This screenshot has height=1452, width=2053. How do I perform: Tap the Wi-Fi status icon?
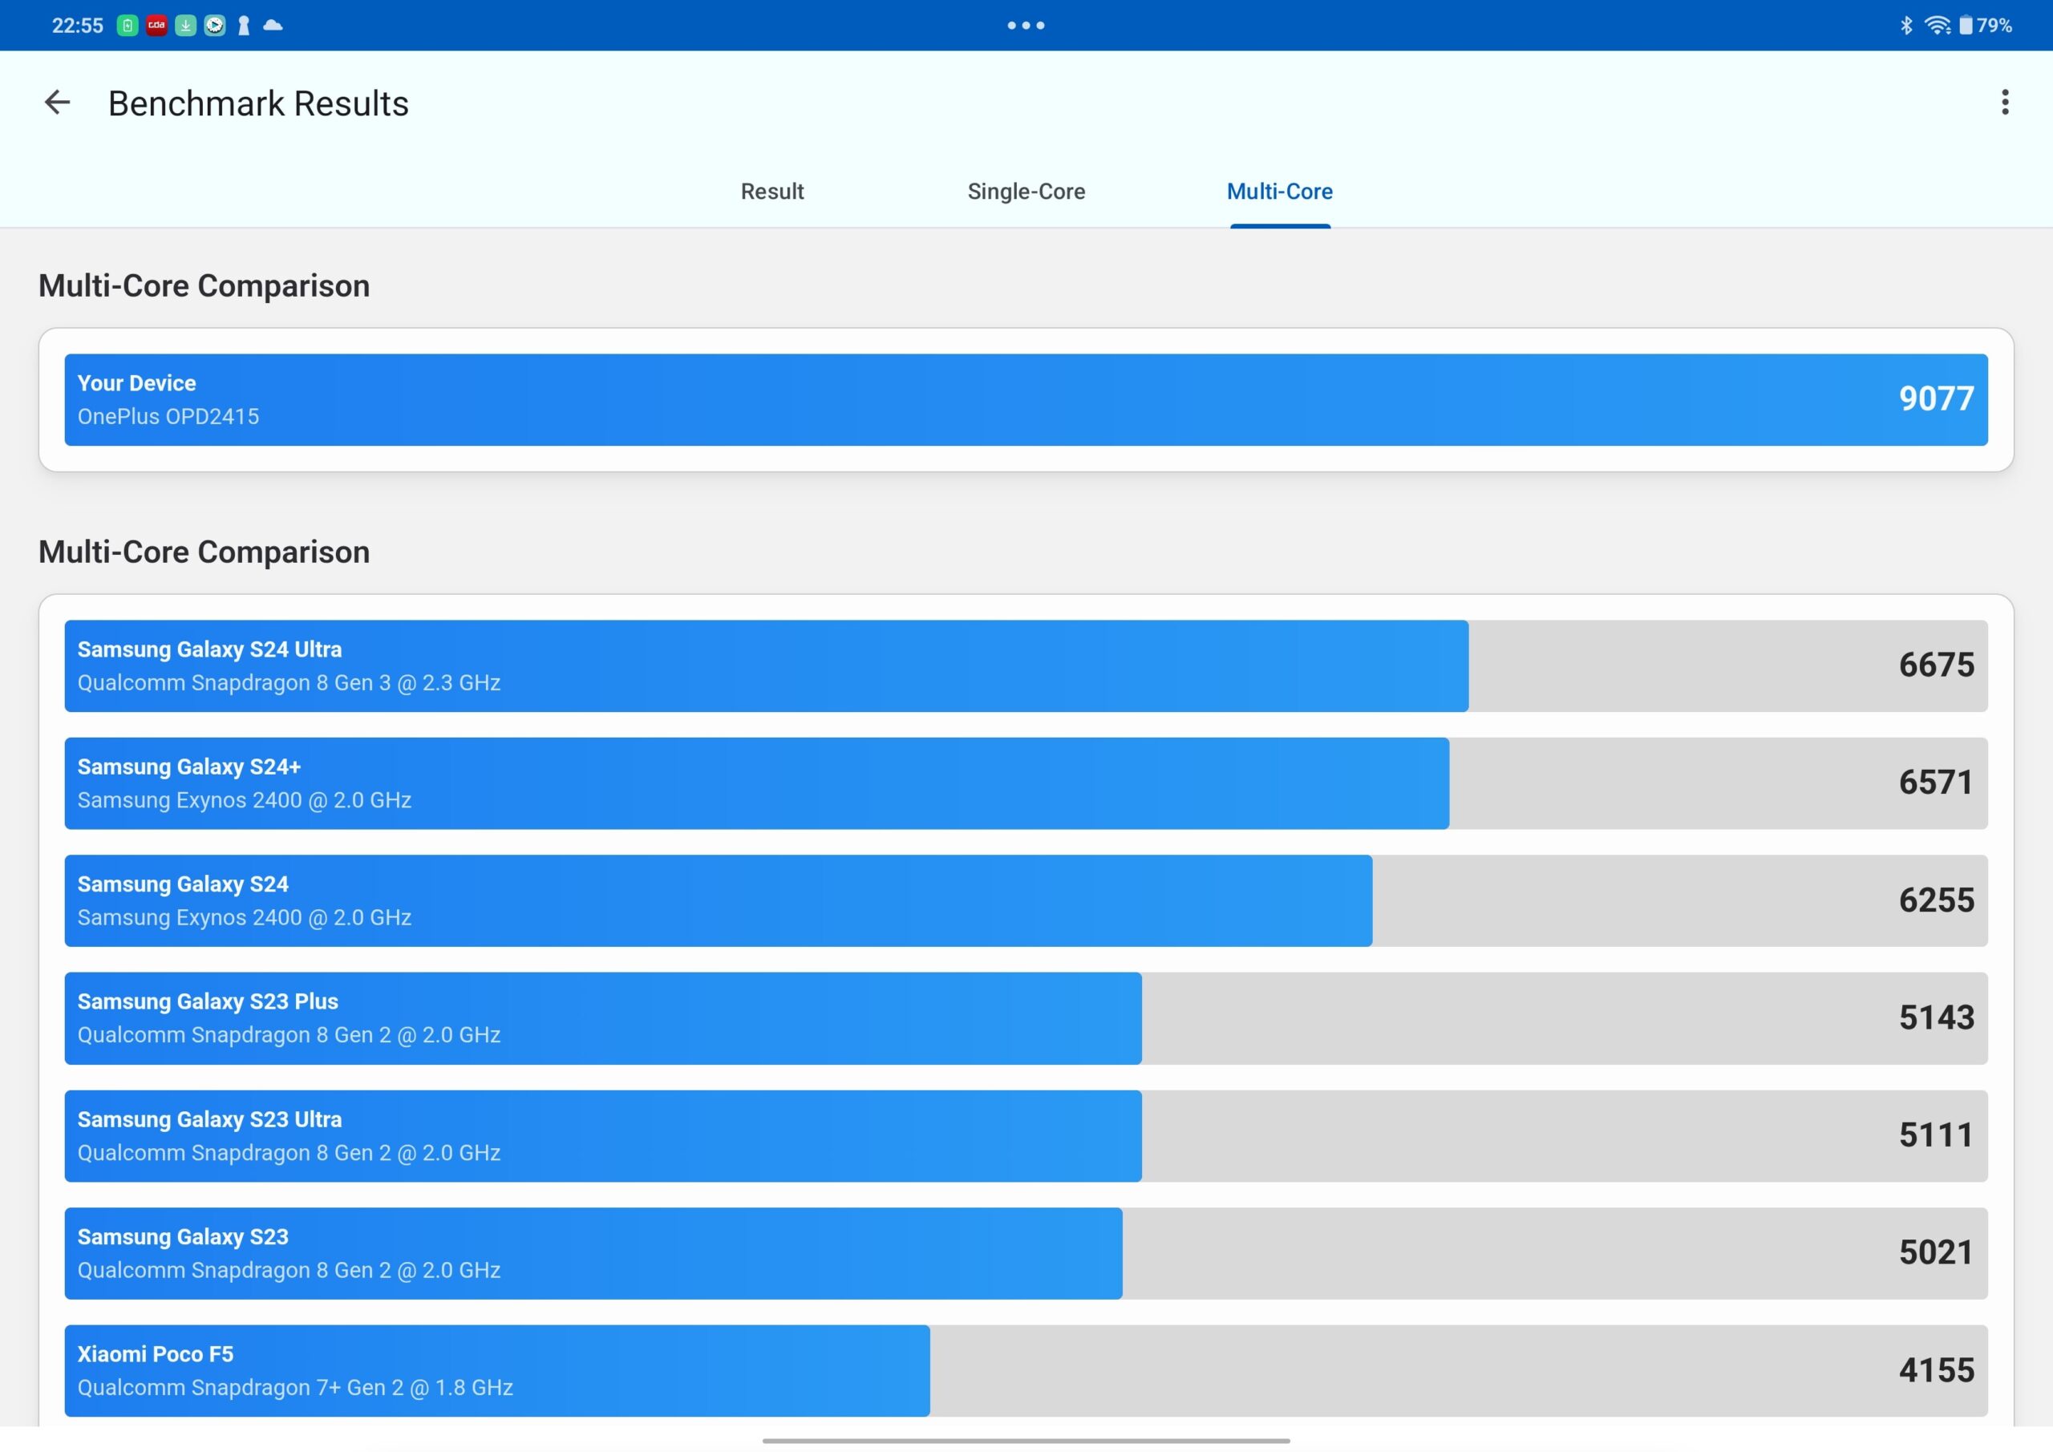click(1937, 25)
